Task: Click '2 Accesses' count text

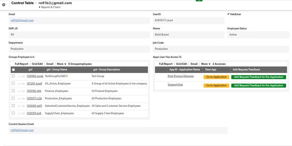Action: click(x=219, y=64)
